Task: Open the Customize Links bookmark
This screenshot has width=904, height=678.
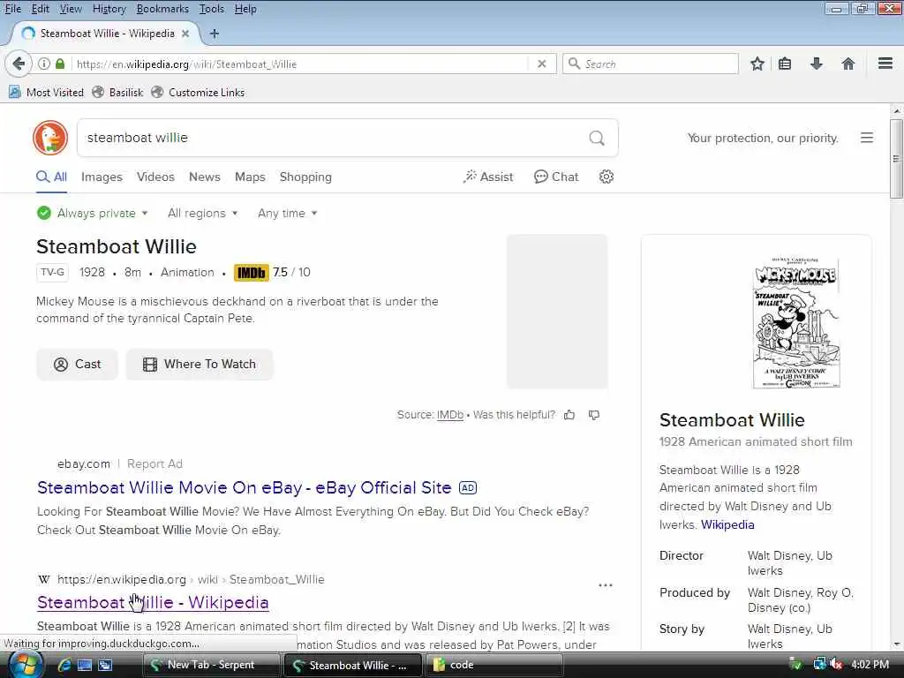Action: (x=198, y=92)
